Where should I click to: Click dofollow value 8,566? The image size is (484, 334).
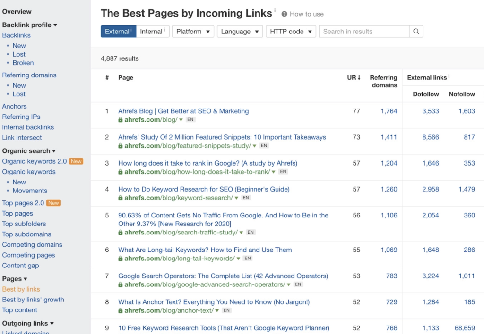point(431,137)
